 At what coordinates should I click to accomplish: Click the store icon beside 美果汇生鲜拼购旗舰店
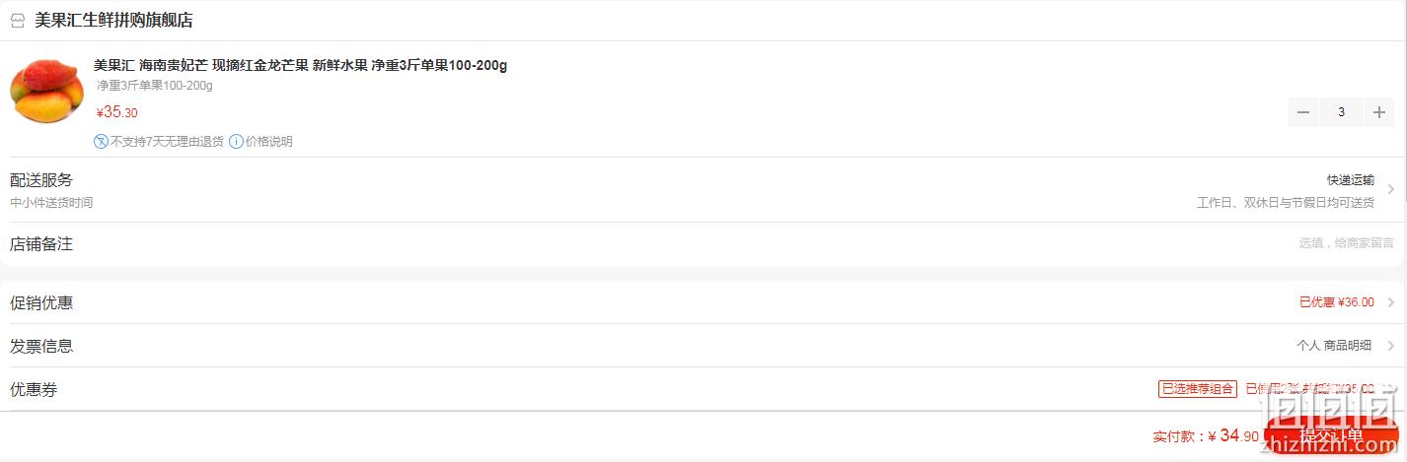pyautogui.click(x=18, y=21)
